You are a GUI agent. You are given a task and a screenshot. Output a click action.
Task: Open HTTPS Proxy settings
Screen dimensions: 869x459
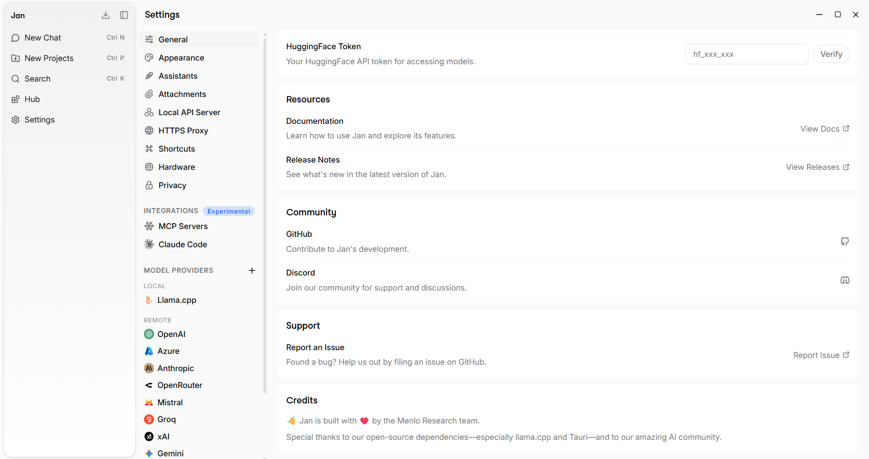tap(199, 131)
